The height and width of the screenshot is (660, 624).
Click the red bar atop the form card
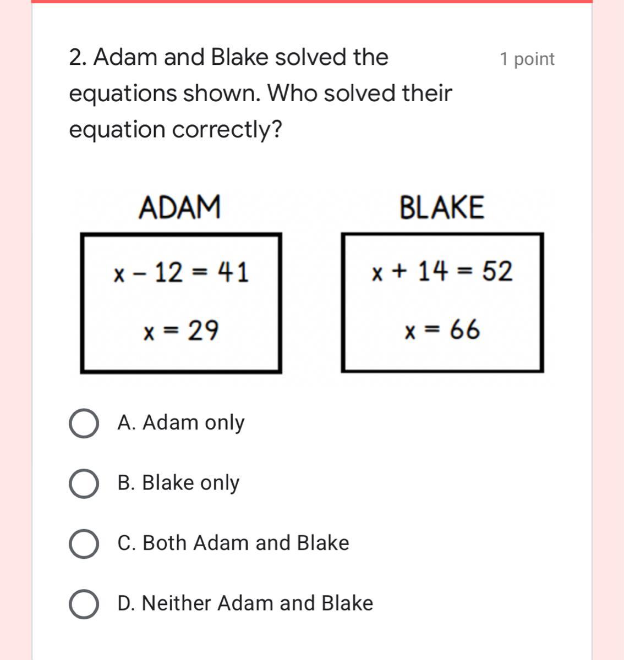click(x=311, y=2)
